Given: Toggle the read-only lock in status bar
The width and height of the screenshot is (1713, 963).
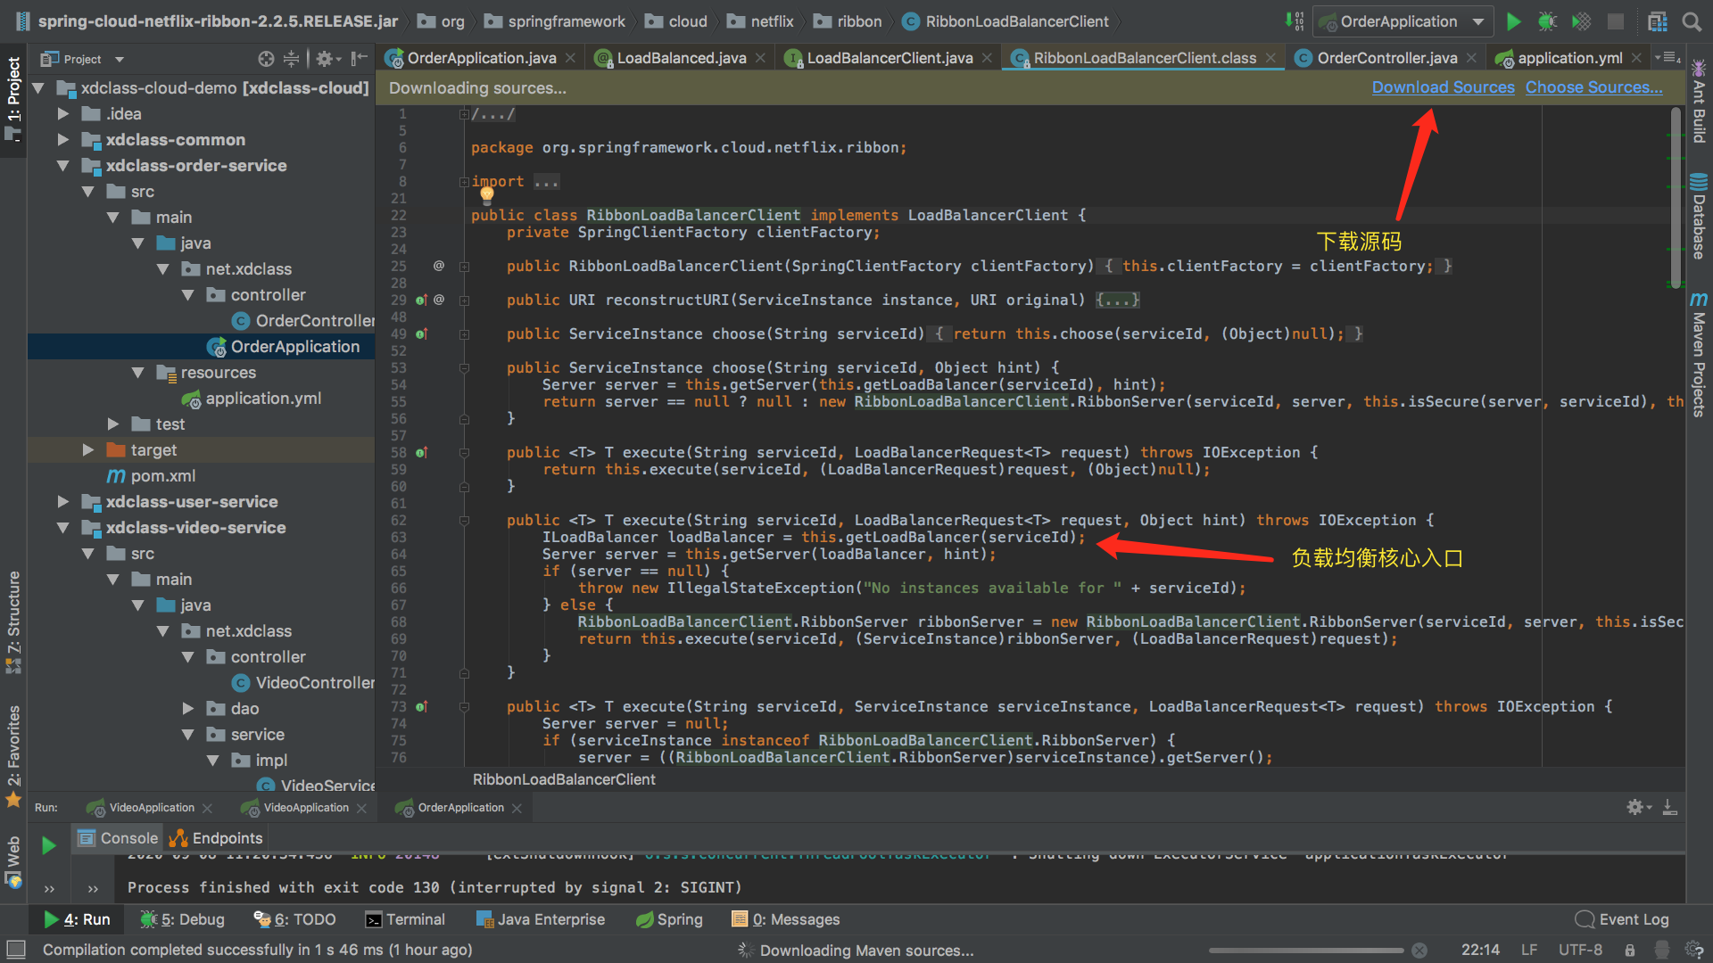Looking at the screenshot, I should click(1629, 950).
